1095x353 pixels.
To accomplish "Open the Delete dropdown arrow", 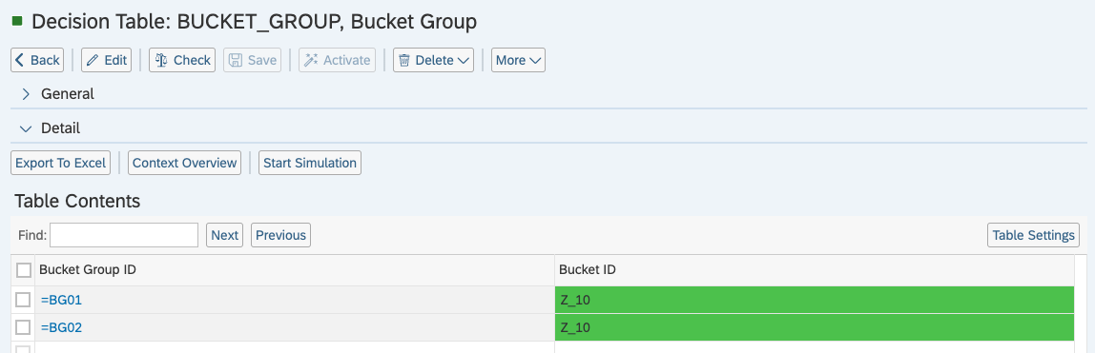I will point(463,61).
